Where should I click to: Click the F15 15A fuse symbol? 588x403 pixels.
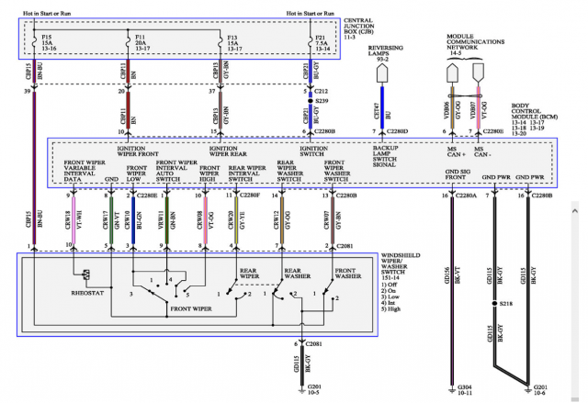click(x=34, y=40)
